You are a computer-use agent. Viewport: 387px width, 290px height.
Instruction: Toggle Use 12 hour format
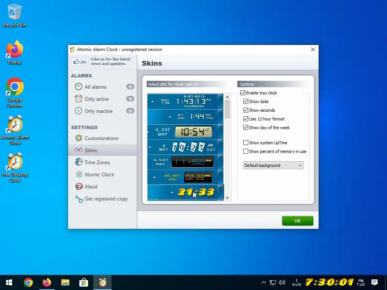[246, 119]
